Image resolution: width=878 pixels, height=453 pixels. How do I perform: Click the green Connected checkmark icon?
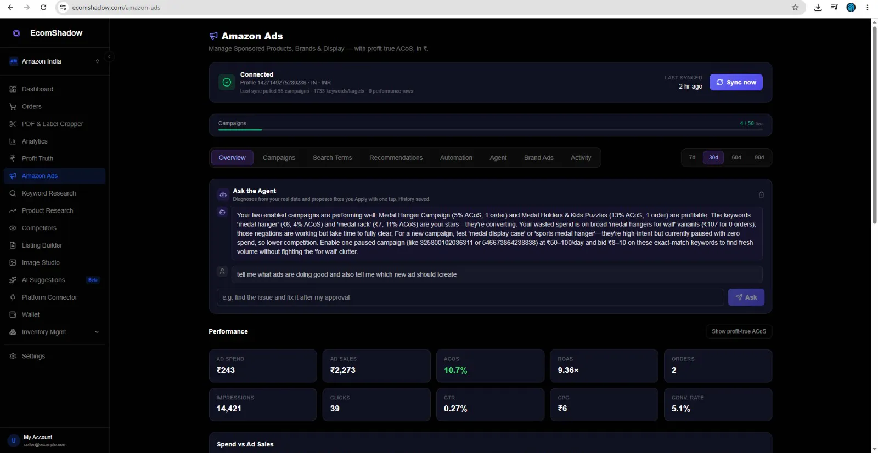coord(227,82)
